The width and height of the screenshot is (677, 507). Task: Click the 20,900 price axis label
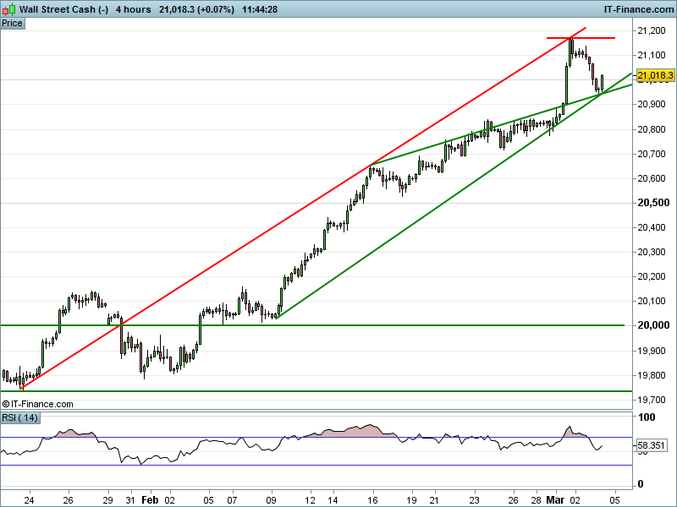click(652, 104)
